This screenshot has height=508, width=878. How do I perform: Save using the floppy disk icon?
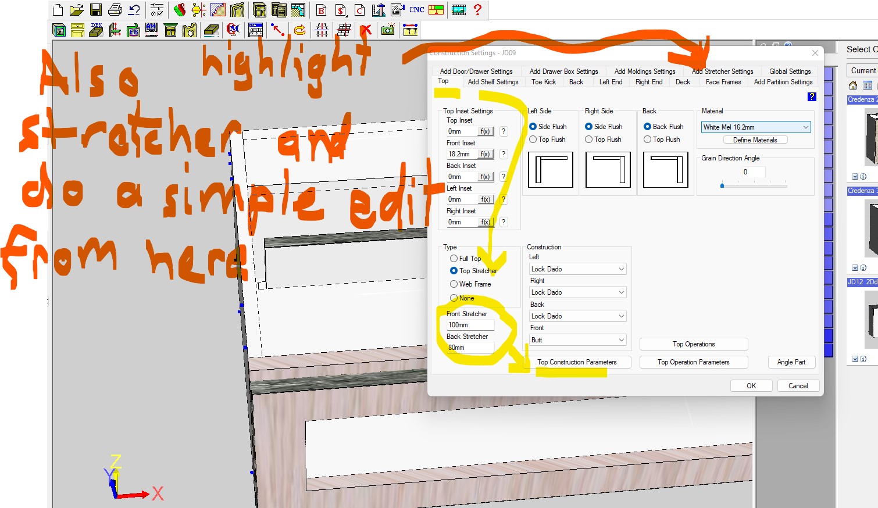click(x=96, y=10)
